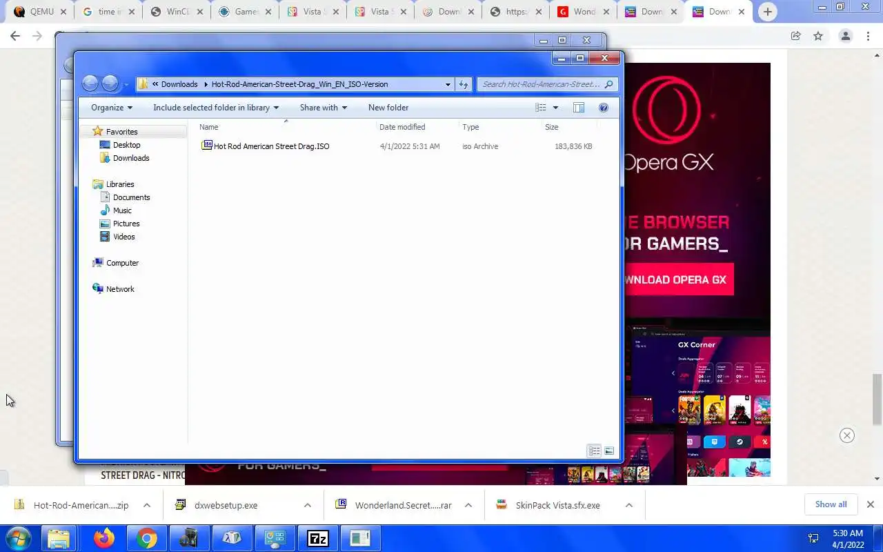Switch to large icons view in status corner

coord(609,451)
